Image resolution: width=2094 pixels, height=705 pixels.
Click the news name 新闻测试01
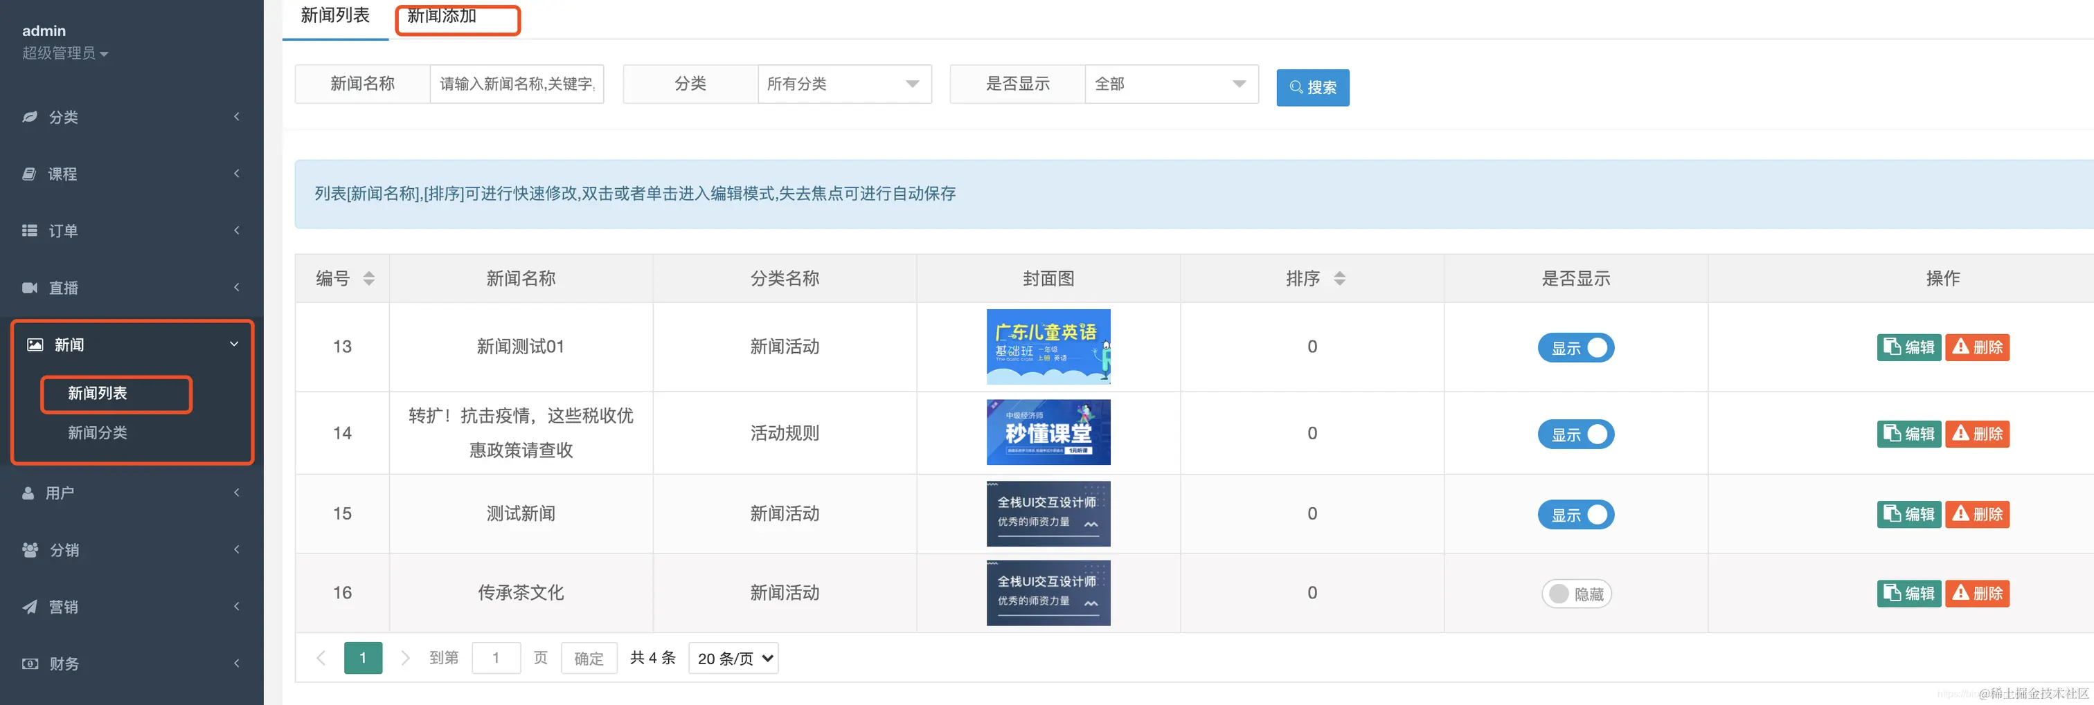520,347
